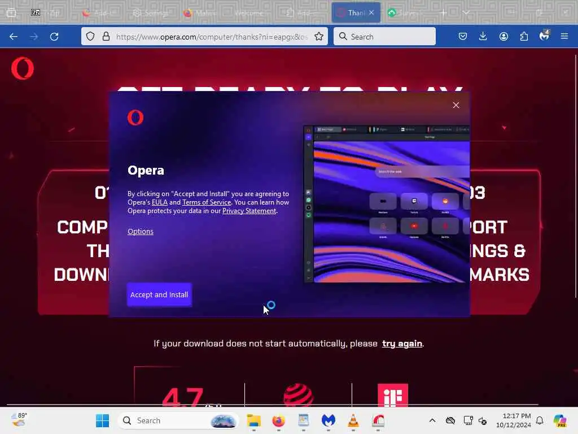
Task: Click the red dot award logo
Action: pyautogui.click(x=299, y=395)
